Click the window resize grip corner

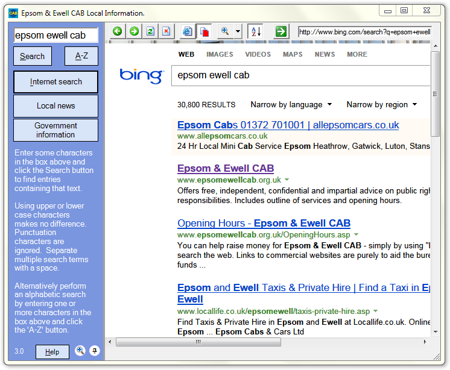click(x=436, y=357)
